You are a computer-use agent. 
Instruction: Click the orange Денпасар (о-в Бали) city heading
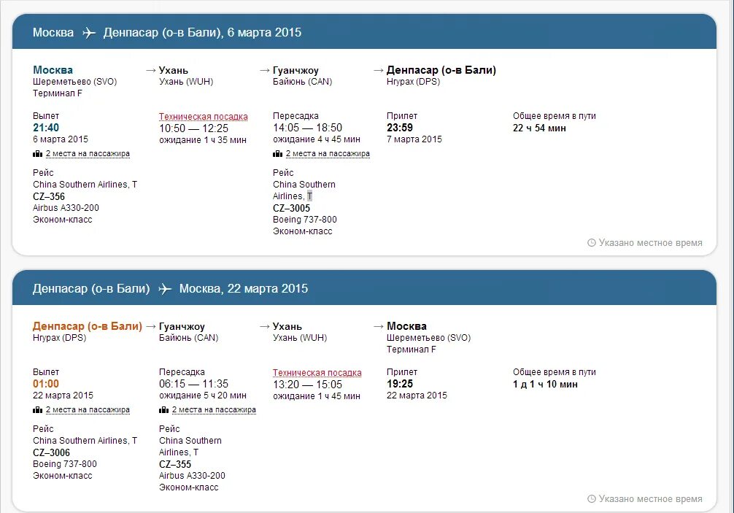pyautogui.click(x=87, y=325)
